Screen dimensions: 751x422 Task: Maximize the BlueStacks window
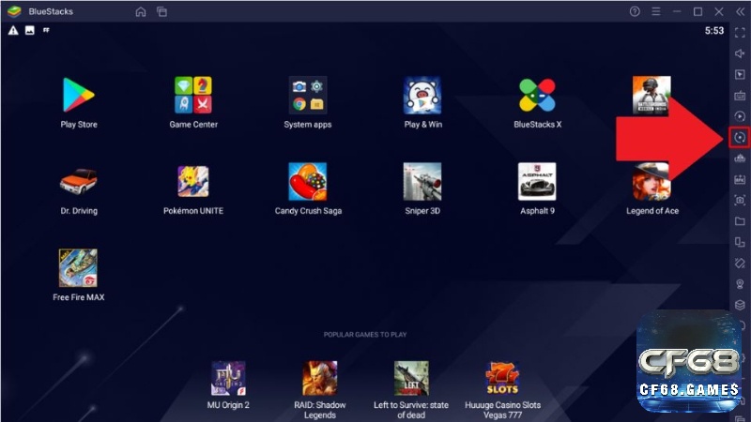pyautogui.click(x=697, y=11)
